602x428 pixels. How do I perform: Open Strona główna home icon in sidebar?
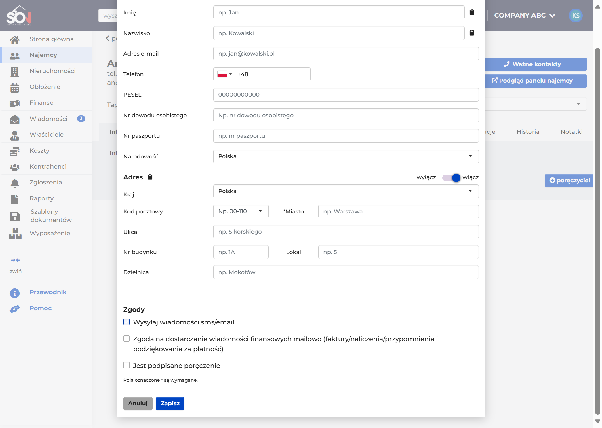(15, 39)
